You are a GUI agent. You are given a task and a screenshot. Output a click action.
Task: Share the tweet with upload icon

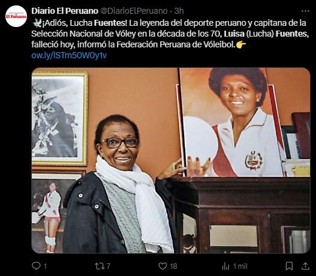(305, 266)
